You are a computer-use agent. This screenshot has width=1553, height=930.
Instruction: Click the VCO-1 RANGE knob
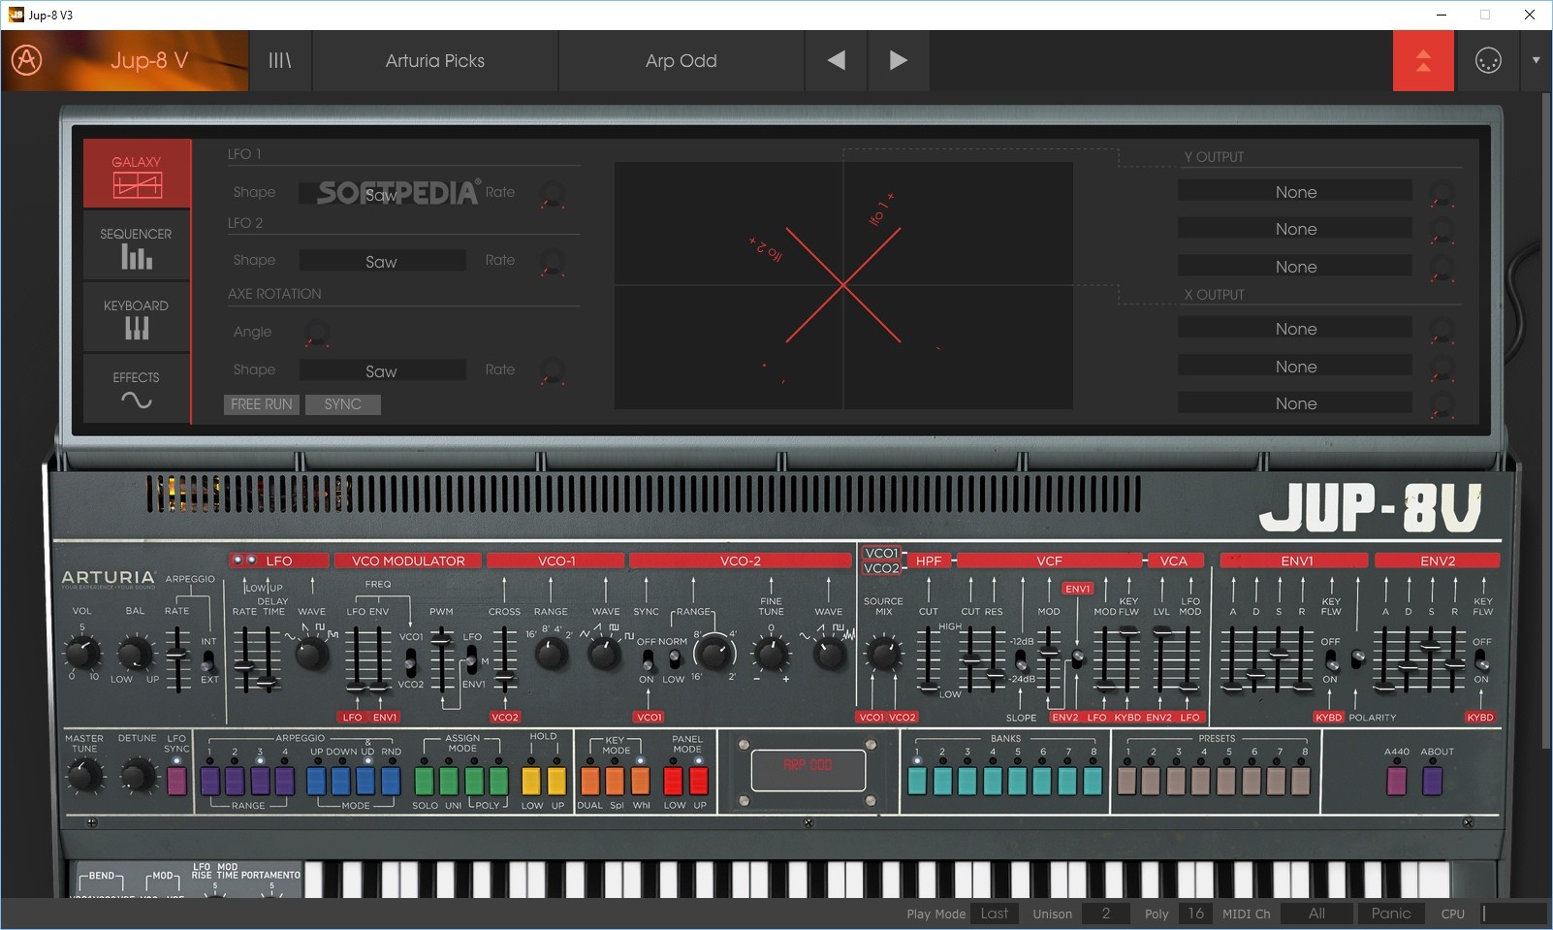[552, 654]
